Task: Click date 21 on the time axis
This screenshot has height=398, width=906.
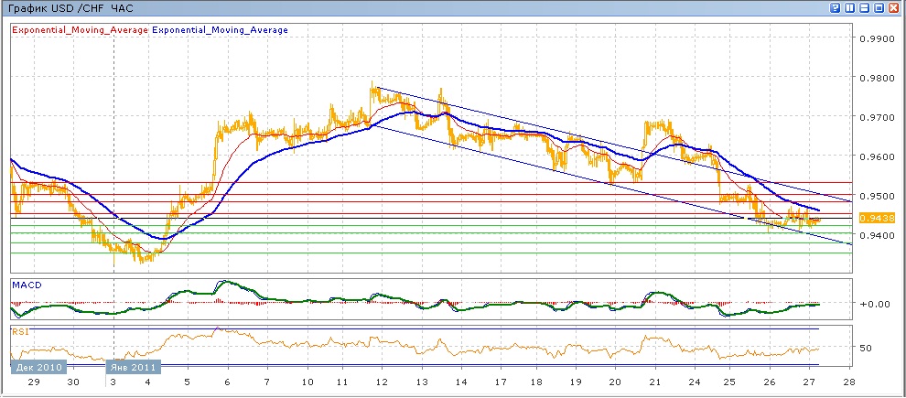Action: [x=655, y=382]
